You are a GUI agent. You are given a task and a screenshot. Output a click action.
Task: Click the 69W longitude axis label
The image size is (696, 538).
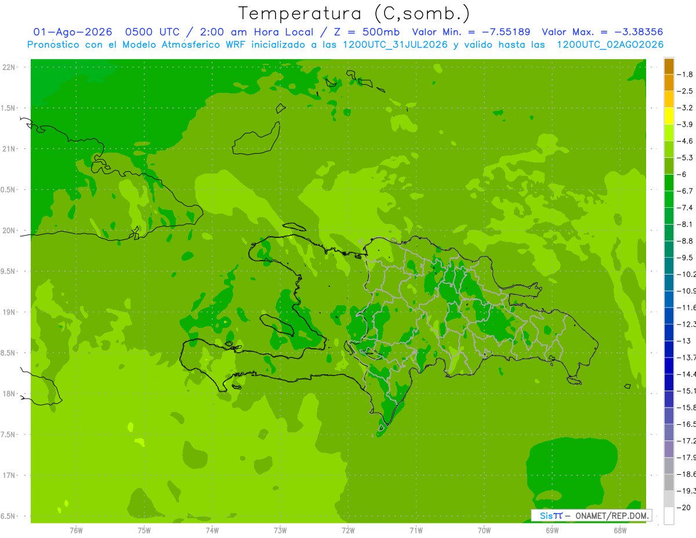[x=552, y=530]
